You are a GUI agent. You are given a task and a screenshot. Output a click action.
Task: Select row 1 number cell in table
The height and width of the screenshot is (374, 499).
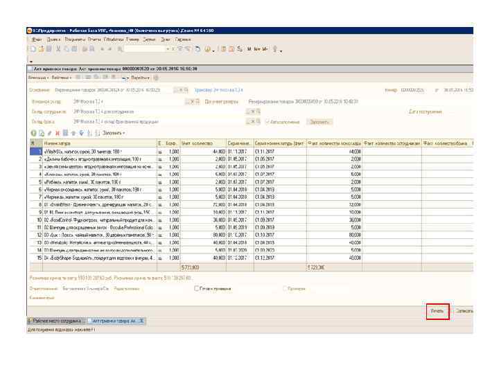coord(36,152)
